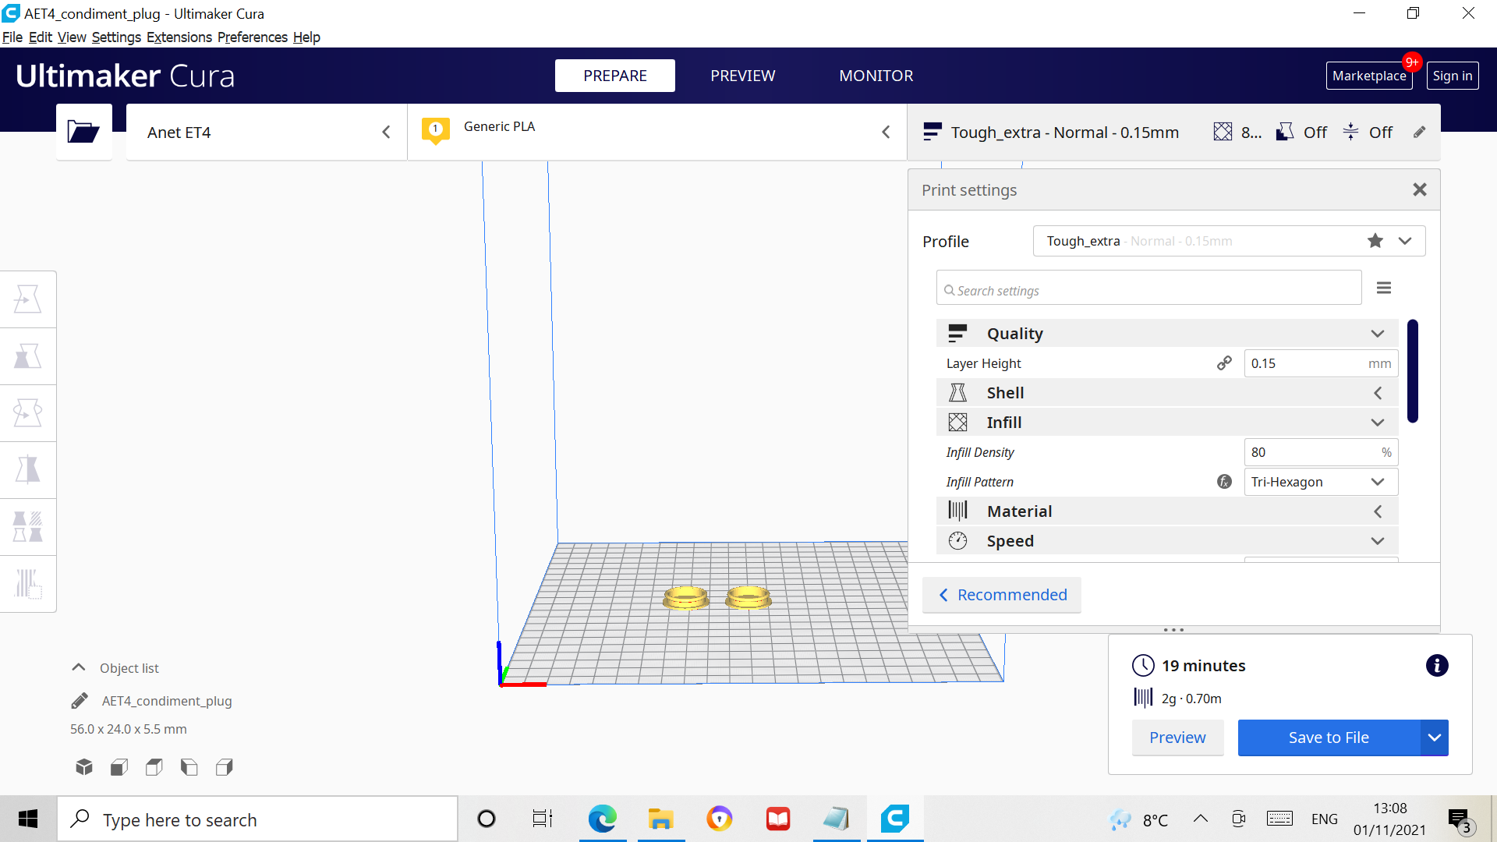Image resolution: width=1497 pixels, height=842 pixels.
Task: Click the open file folder icon
Action: 83,132
